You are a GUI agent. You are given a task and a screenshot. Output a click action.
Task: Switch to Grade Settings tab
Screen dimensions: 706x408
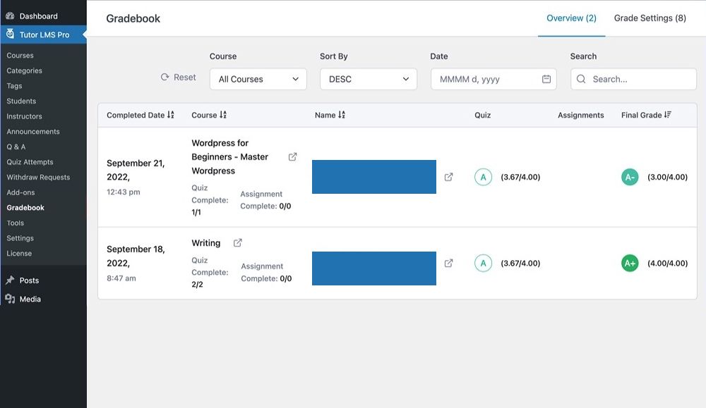coord(650,18)
